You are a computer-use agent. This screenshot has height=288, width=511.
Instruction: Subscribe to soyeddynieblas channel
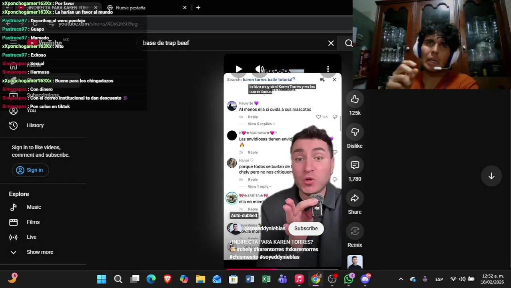306,228
